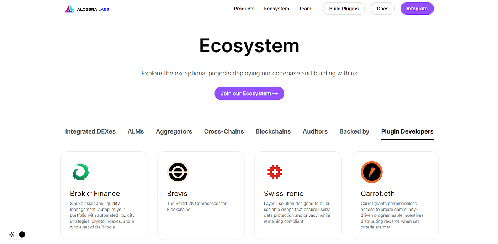Click the Brevis circular logo
This screenshot has height=244, width=498.
[x=178, y=172]
